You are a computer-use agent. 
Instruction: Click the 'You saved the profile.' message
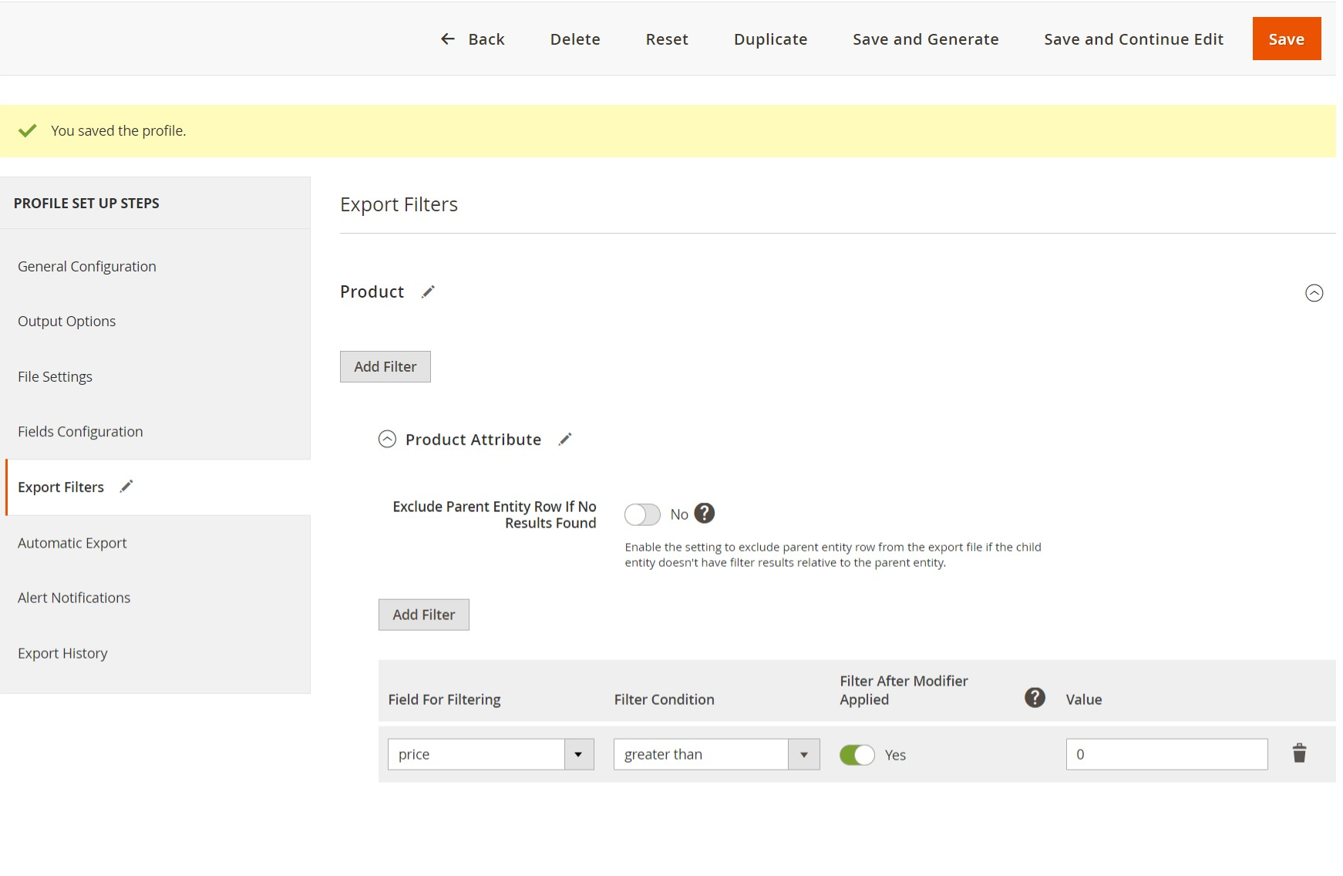[x=118, y=130]
